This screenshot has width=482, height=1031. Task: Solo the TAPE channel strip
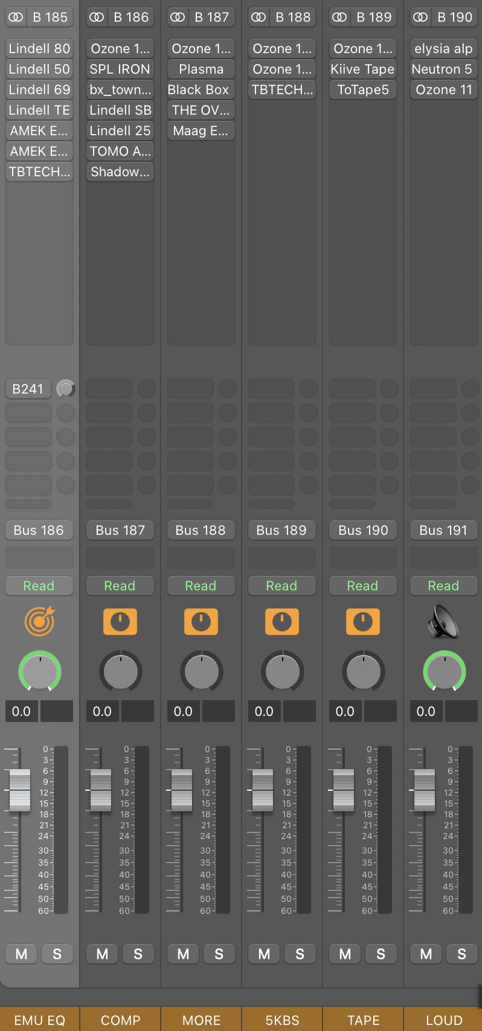[381, 954]
